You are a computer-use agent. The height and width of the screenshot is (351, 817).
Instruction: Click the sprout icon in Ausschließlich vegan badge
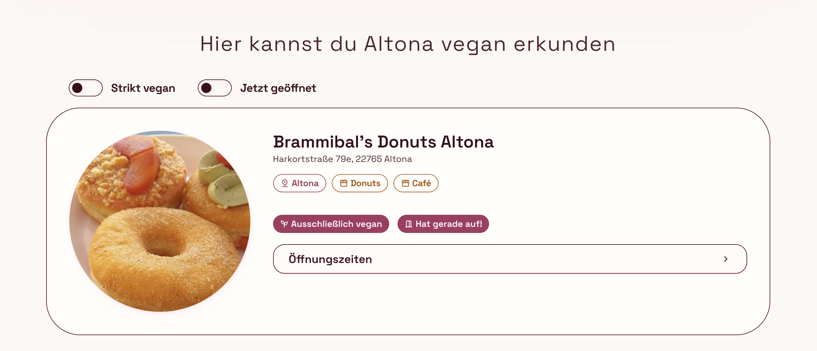point(284,224)
